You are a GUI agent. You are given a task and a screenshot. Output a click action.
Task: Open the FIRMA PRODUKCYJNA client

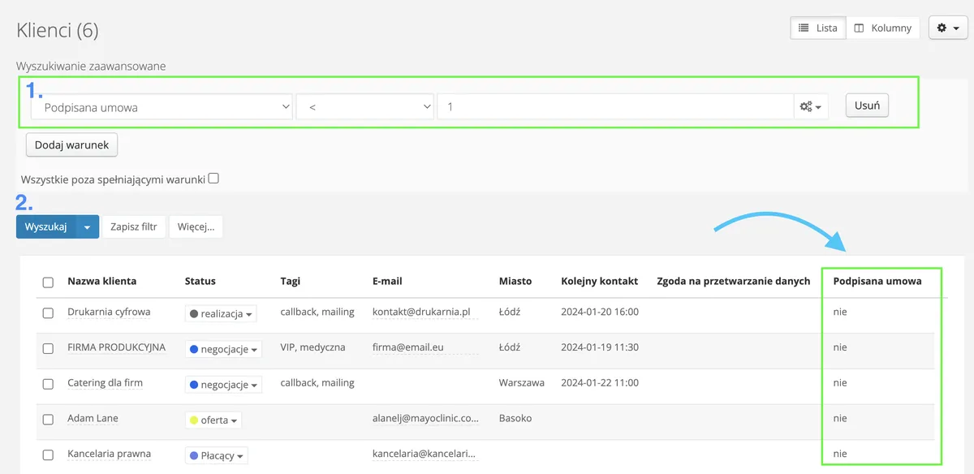coord(116,347)
